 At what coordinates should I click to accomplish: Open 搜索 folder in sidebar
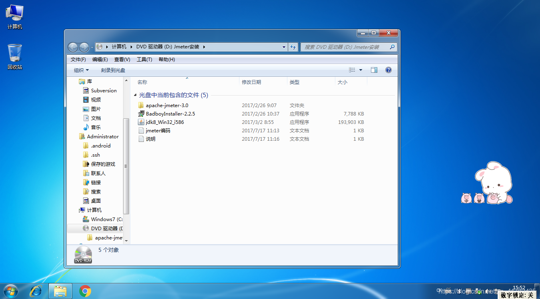point(92,191)
